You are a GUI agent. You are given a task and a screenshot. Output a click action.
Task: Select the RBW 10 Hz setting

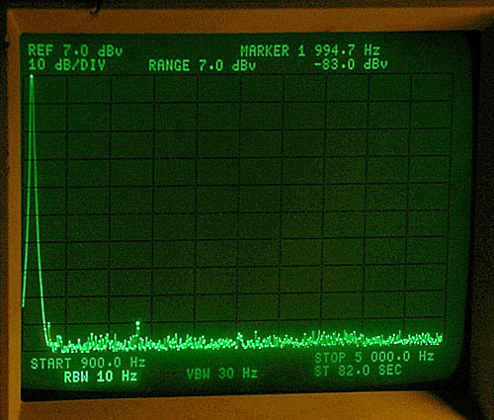coord(101,377)
